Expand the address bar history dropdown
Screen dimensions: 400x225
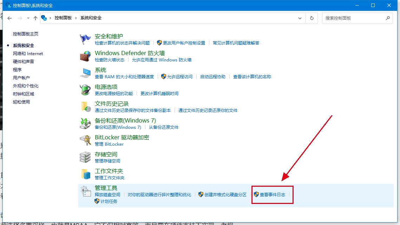coord(300,18)
